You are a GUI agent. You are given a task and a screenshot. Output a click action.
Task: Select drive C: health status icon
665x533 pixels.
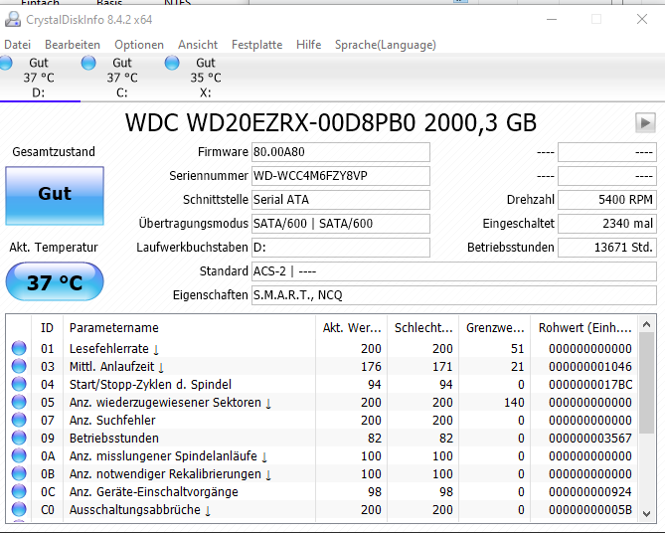(88, 63)
